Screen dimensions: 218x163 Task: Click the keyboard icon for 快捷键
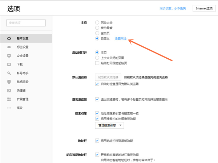point(9,90)
